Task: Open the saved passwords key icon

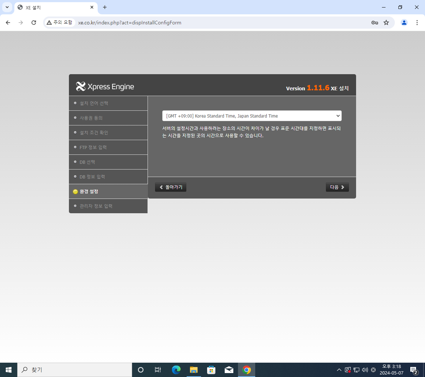Action: (x=375, y=23)
